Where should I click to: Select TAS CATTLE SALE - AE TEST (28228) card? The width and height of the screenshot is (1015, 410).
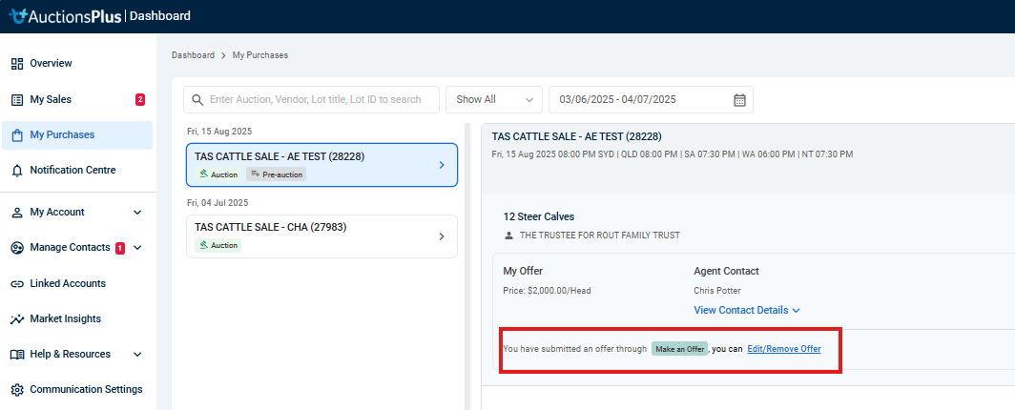point(321,165)
